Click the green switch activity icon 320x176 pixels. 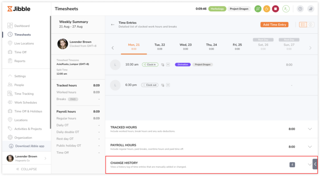258,9
